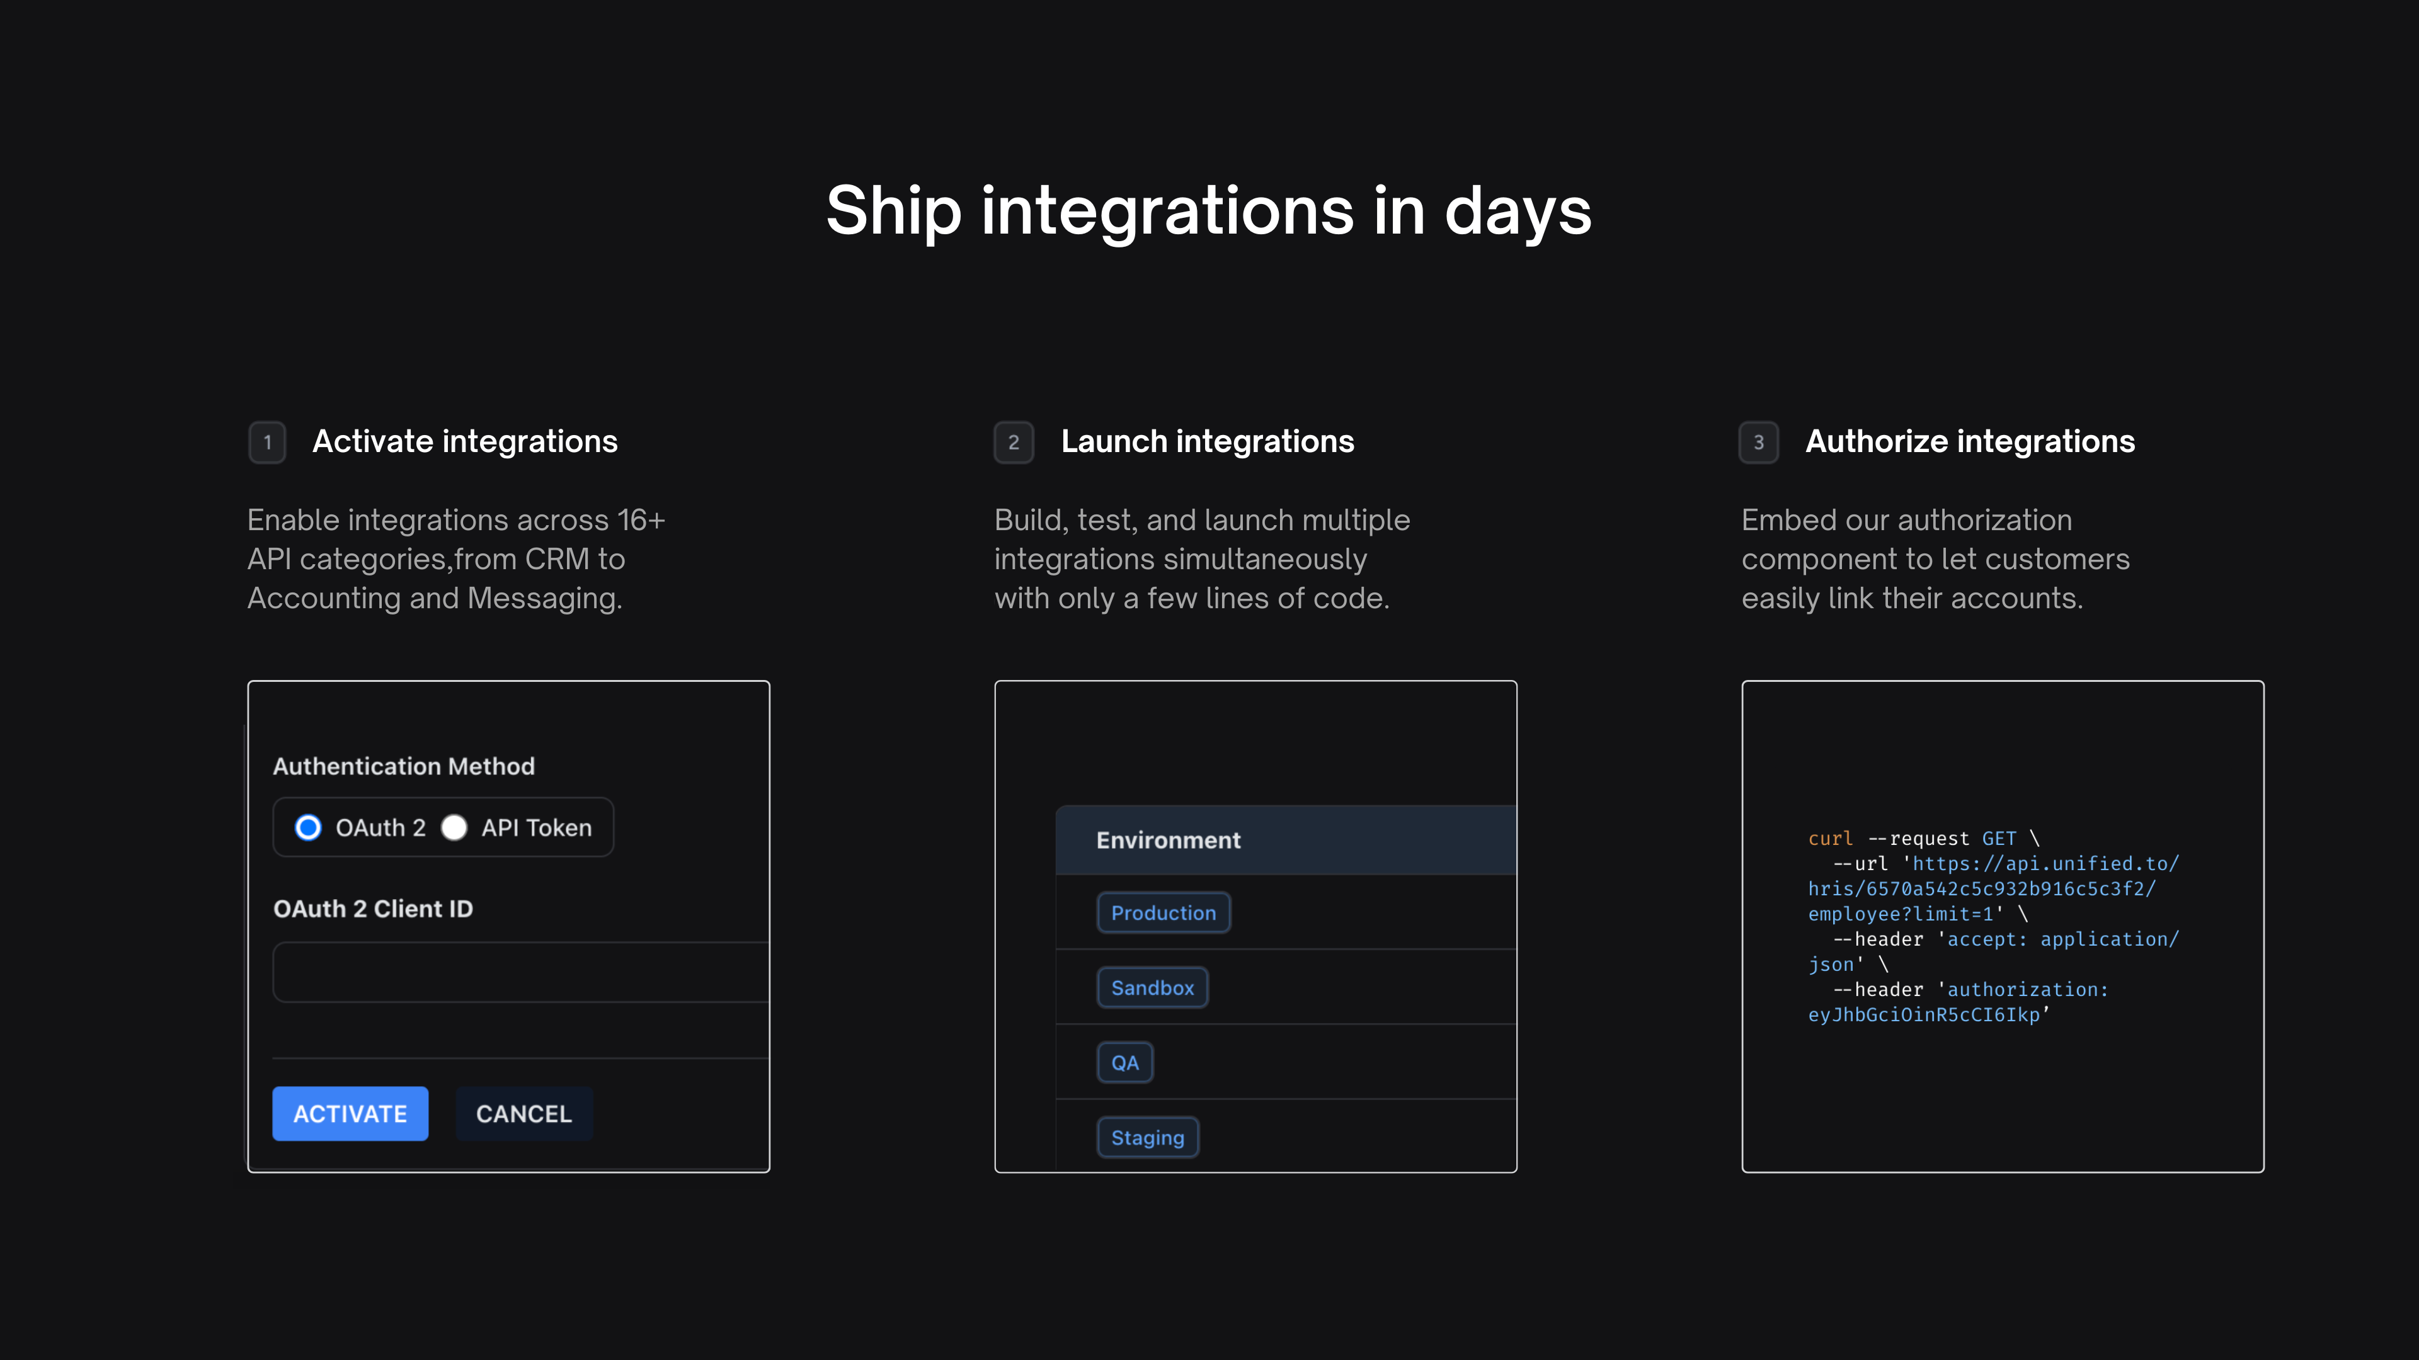
Task: Click the api.unified.to URL in code
Action: click(x=2044, y=863)
